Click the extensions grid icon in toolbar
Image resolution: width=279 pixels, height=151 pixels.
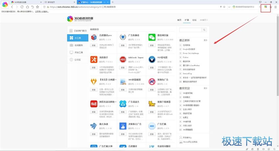click(x=266, y=7)
